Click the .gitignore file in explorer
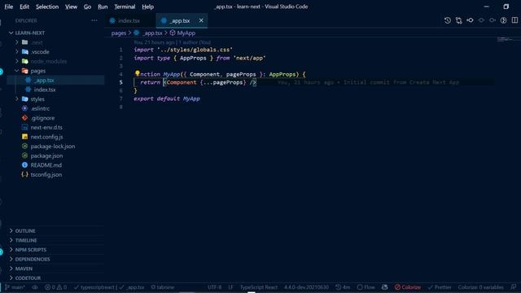The image size is (521, 293). [x=42, y=118]
